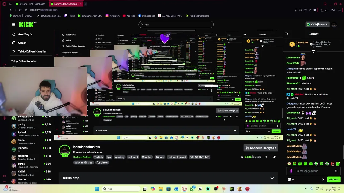Click the 12°C Ciel couvert weather widget

click(x=12, y=189)
